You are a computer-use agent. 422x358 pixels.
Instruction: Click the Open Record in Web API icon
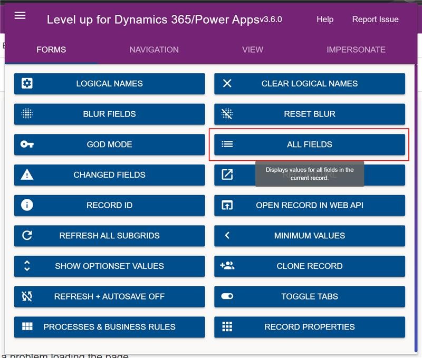click(x=227, y=205)
